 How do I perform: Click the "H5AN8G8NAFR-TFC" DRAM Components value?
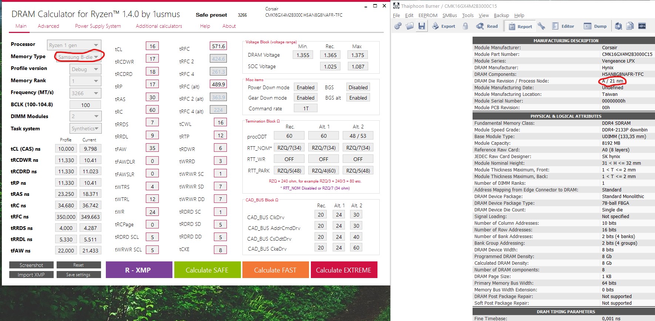tap(623, 74)
